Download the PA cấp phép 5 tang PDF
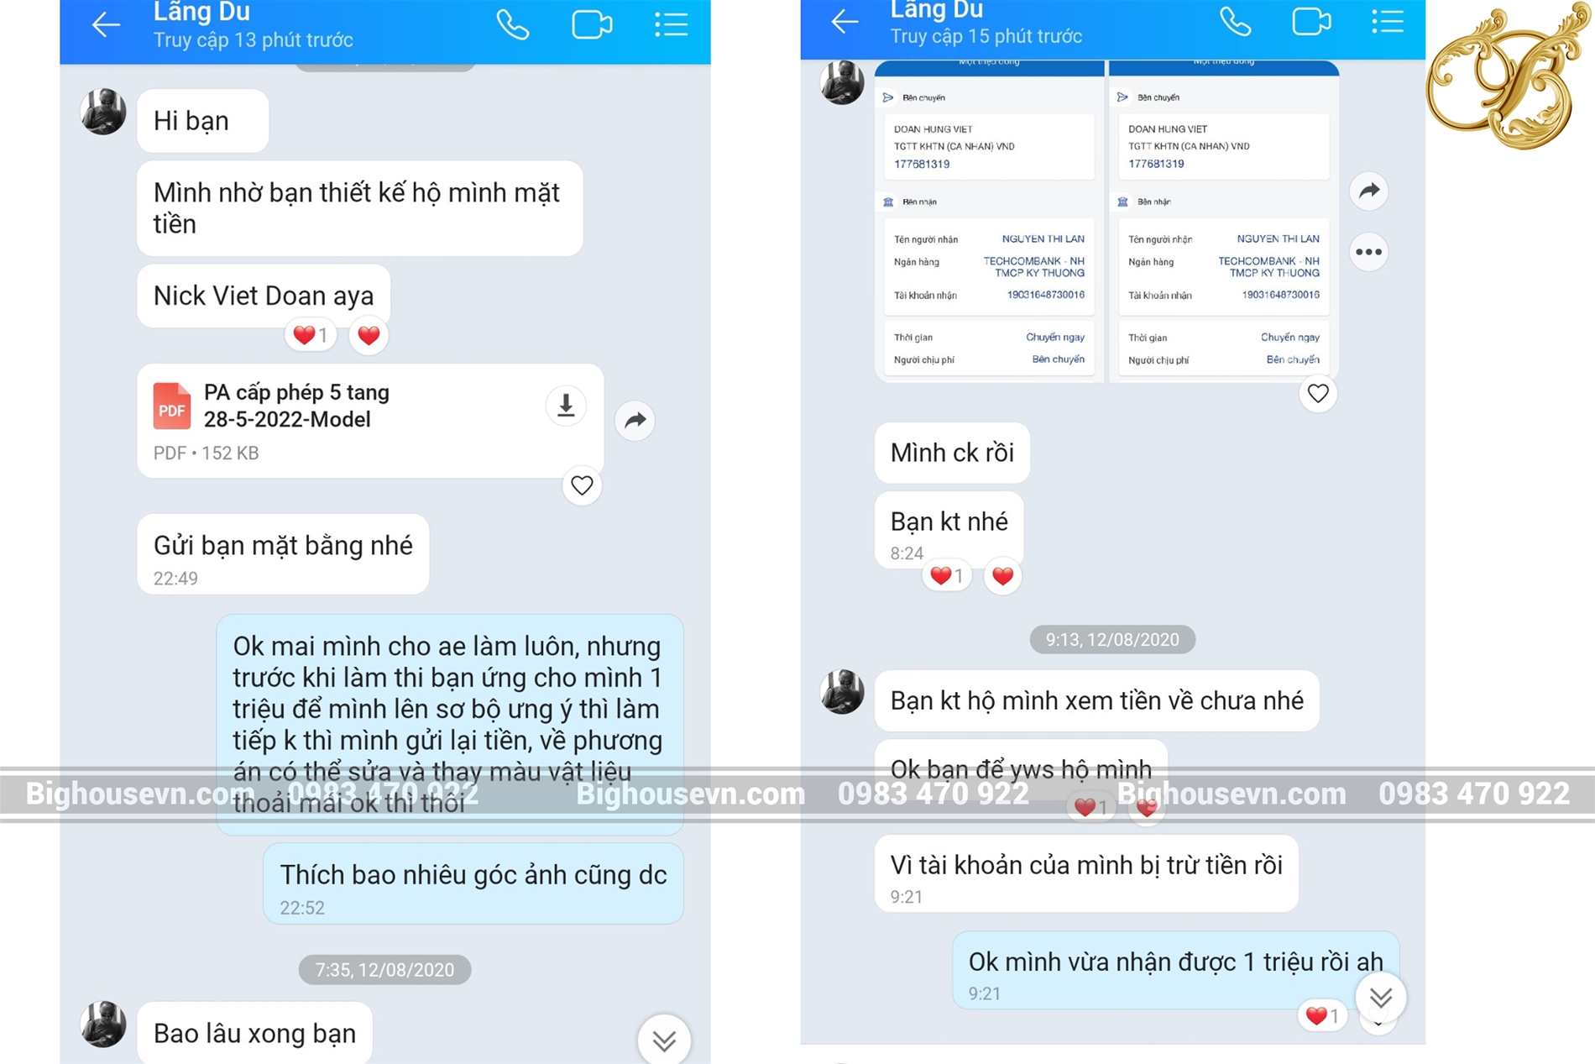The width and height of the screenshot is (1595, 1064). pyautogui.click(x=566, y=406)
